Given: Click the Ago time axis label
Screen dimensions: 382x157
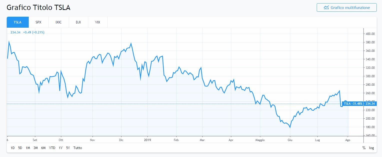Looking at the screenshot, I should pos(348,140).
